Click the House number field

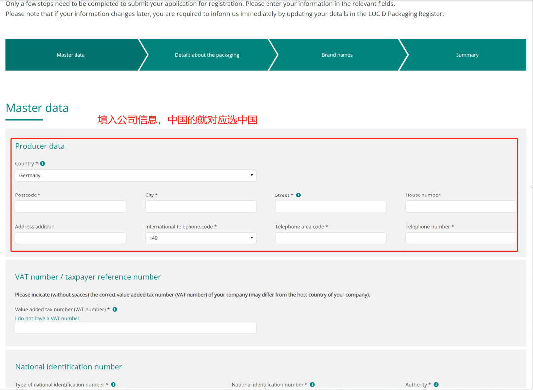[x=460, y=206]
